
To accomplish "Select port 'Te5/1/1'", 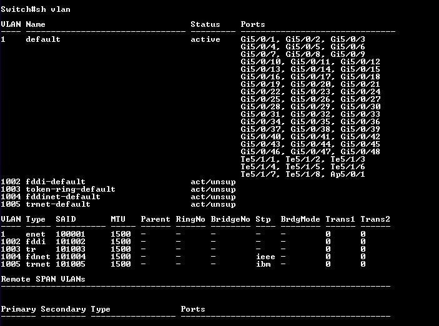I will 258,159.
